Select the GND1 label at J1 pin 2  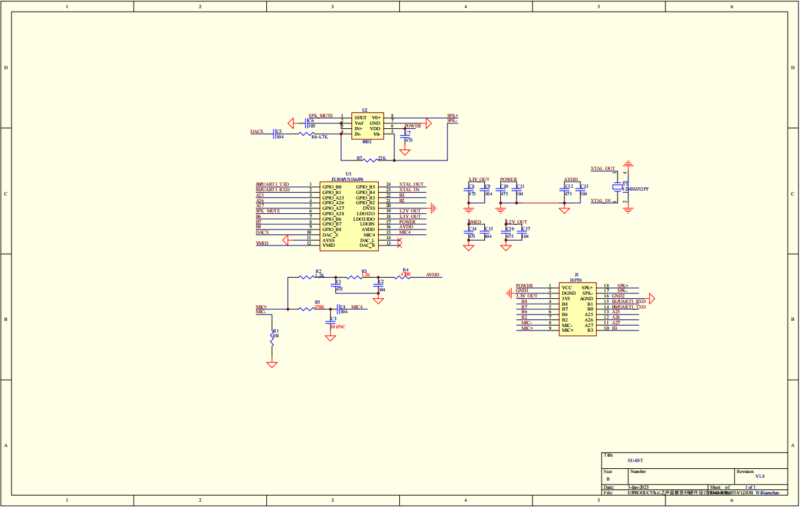[521, 291]
